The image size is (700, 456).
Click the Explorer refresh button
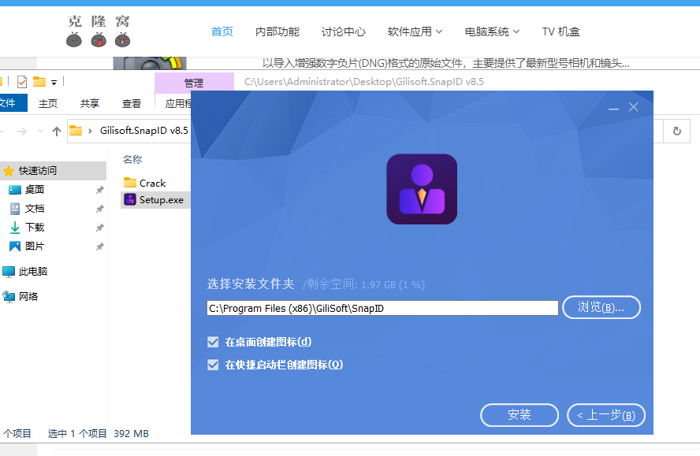pyautogui.click(x=676, y=132)
